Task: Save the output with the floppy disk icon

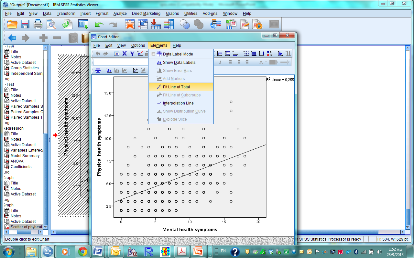Action: [x=25, y=25]
